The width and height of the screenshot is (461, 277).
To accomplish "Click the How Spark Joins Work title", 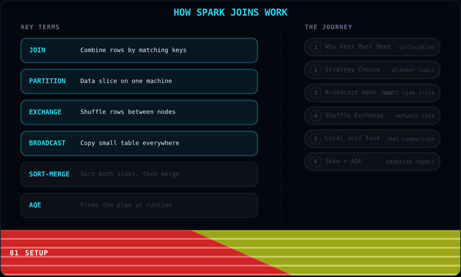I will coord(230,12).
